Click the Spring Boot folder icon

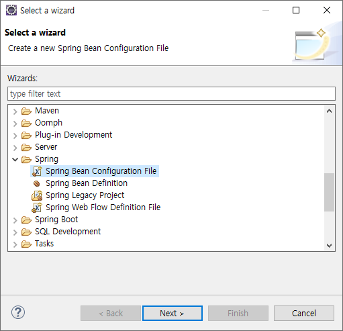click(26, 220)
